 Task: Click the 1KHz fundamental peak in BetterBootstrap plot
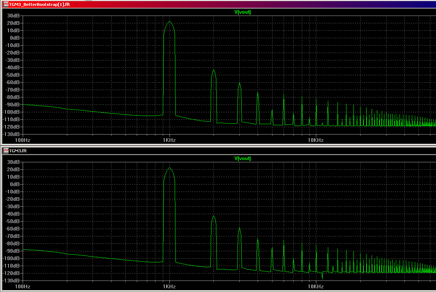169,21
